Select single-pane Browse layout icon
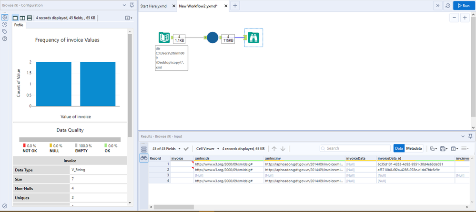Image resolution: width=476 pixels, height=212 pixels. pyautogui.click(x=15, y=18)
